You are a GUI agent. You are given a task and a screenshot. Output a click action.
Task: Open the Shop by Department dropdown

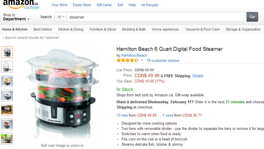click(x=16, y=17)
